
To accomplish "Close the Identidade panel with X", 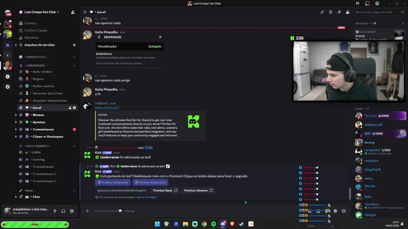I will pyautogui.click(x=160, y=37).
